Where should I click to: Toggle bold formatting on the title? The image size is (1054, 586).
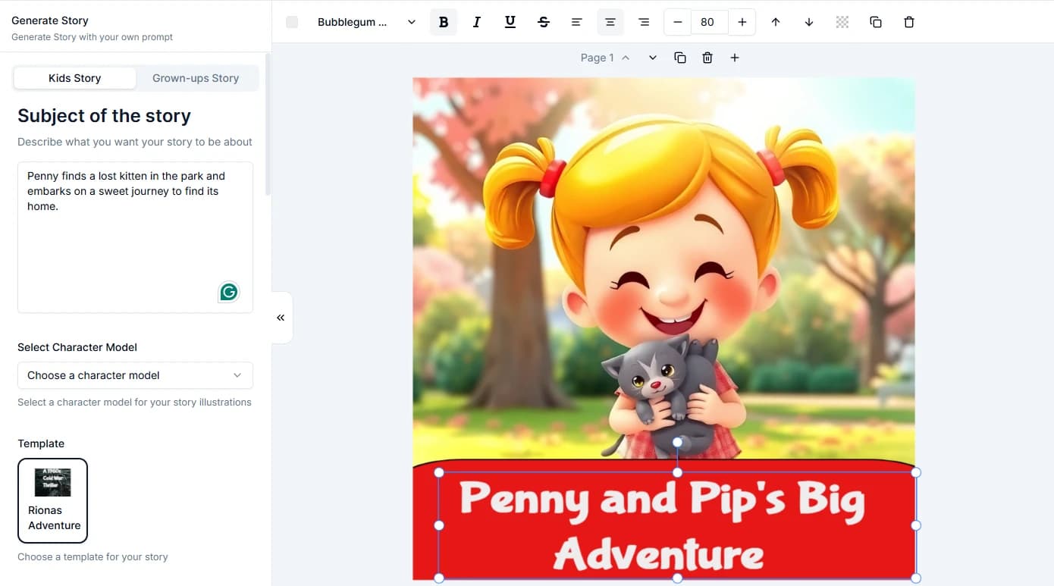tap(444, 22)
